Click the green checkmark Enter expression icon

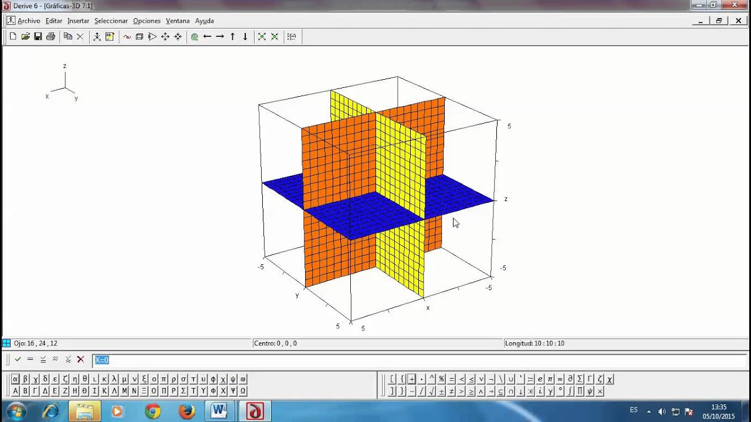18,359
